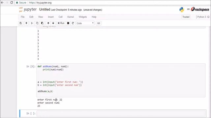The image size is (211, 118).
Task: Interrupt the kernel with the stop icon
Action: pyautogui.click(x=68, y=23)
